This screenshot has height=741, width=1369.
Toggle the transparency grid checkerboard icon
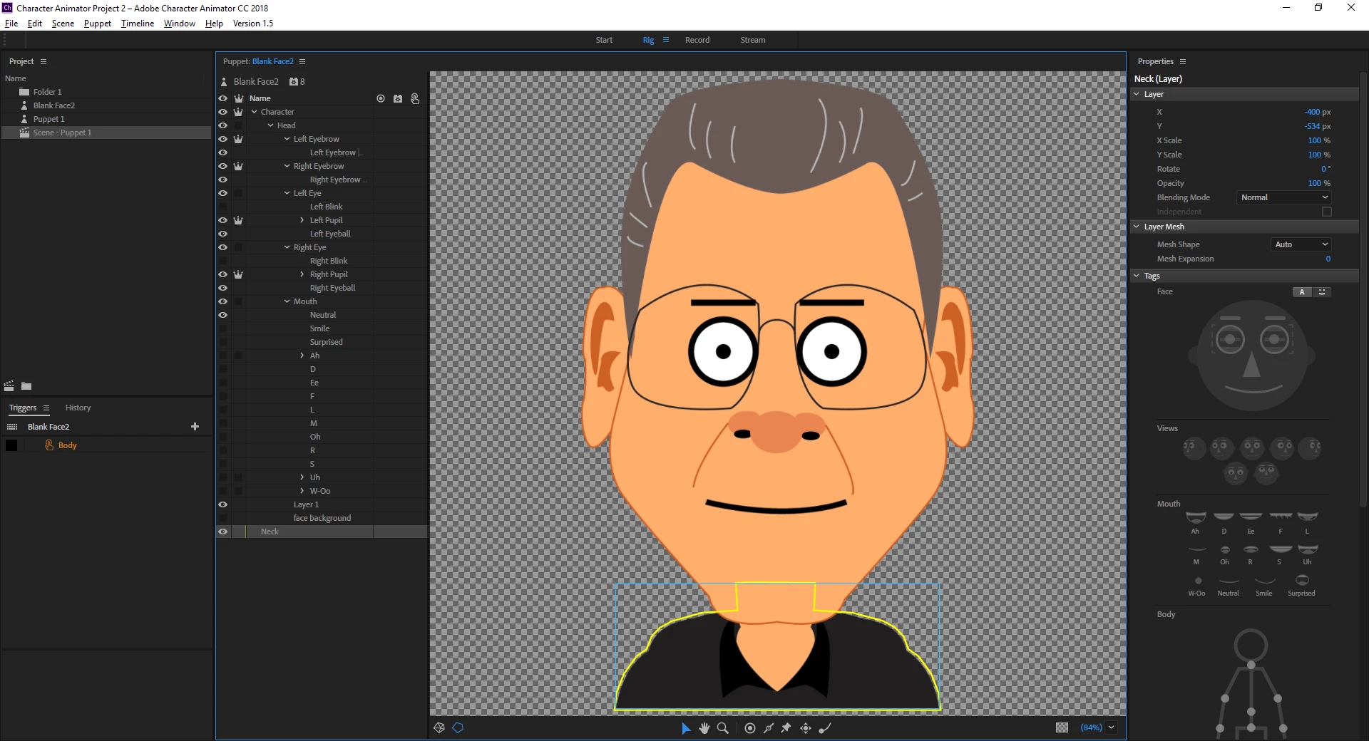(x=1062, y=727)
